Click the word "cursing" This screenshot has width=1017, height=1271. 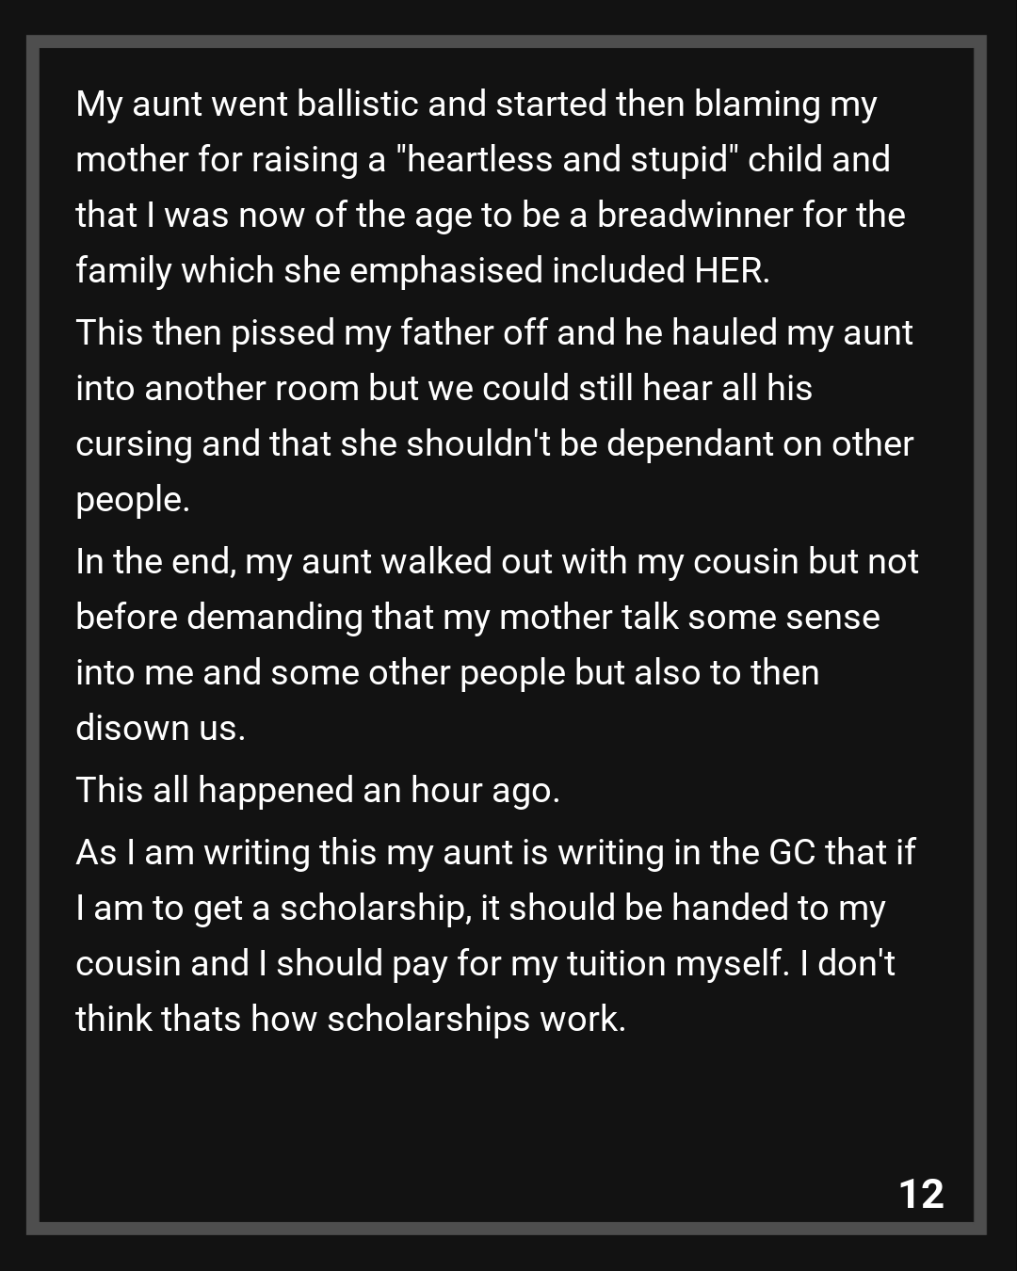pos(134,443)
